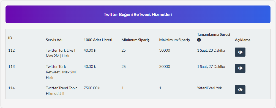The height and width of the screenshot is (108, 276).
Task: Click the Twitter Beğeni ReTweet Hizmetleri banner
Action: [138, 14]
